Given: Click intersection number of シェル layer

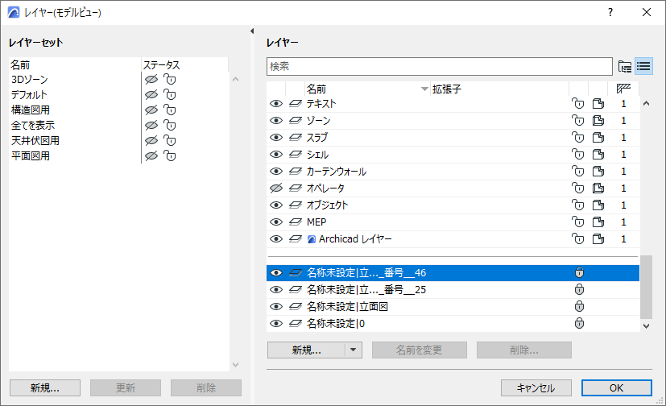Looking at the screenshot, I should 623,155.
